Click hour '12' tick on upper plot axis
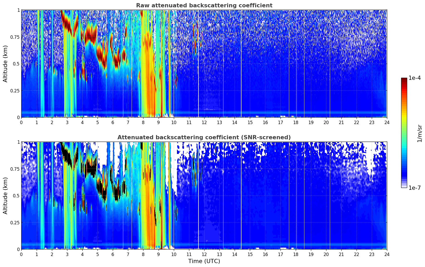 pyautogui.click(x=204, y=122)
